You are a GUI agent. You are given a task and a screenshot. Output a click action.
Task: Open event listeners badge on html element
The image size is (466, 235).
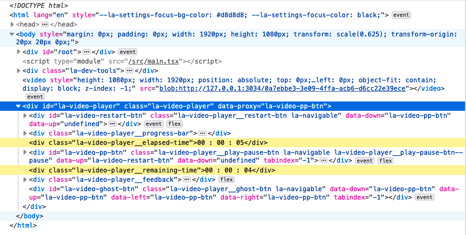click(x=401, y=15)
